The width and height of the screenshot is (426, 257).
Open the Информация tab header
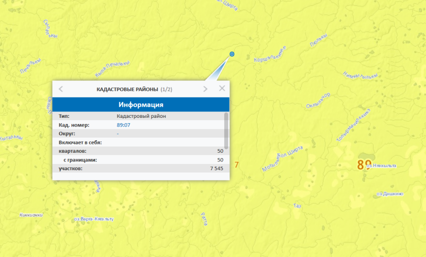(141, 104)
